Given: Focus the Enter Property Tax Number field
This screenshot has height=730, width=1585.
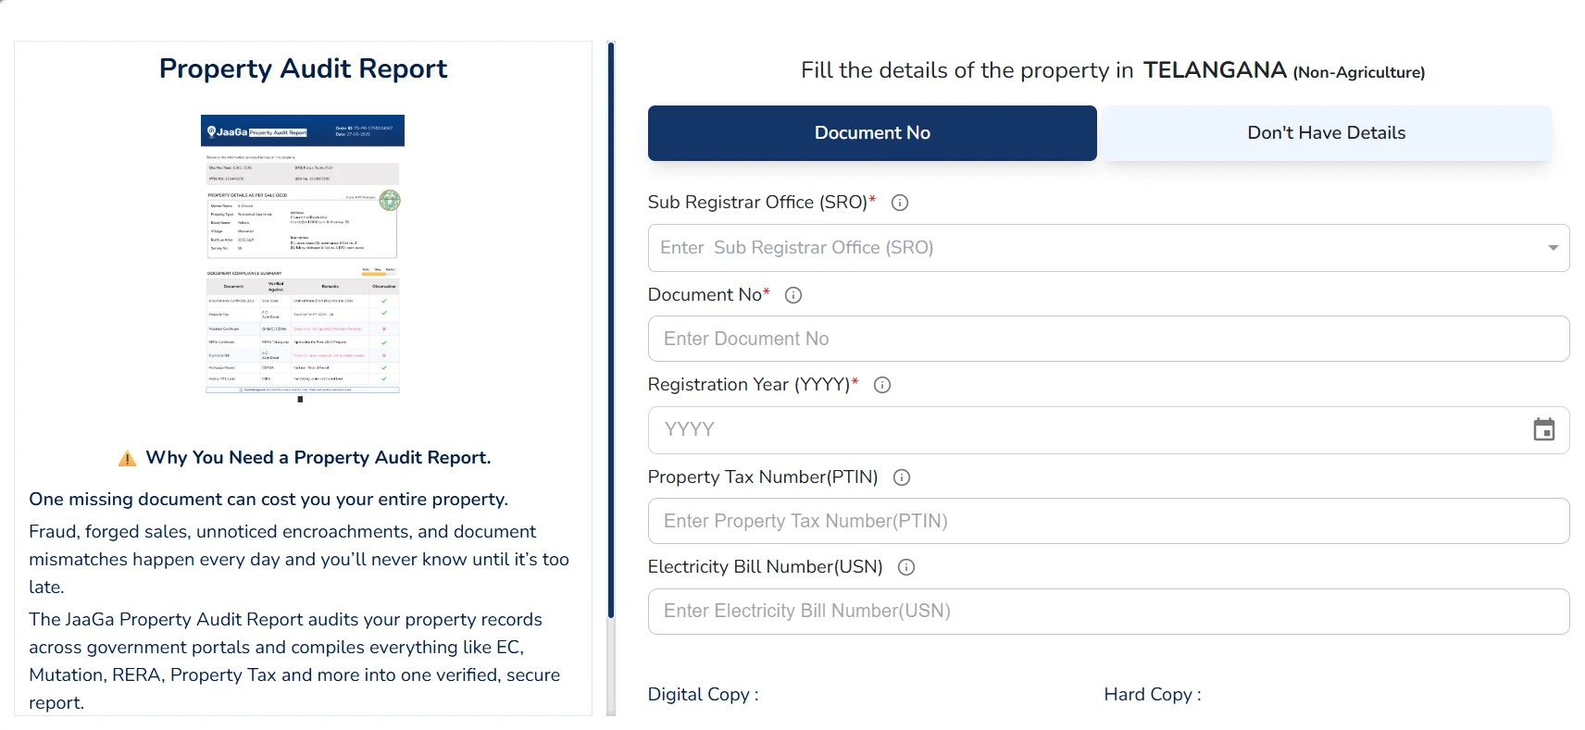Looking at the screenshot, I should 1107,521.
